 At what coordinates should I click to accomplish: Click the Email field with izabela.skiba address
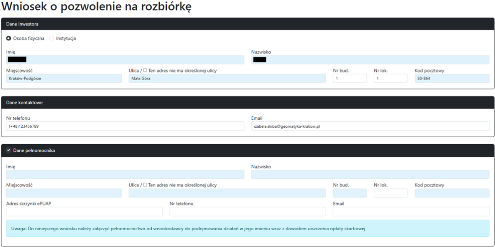[x=370, y=126]
